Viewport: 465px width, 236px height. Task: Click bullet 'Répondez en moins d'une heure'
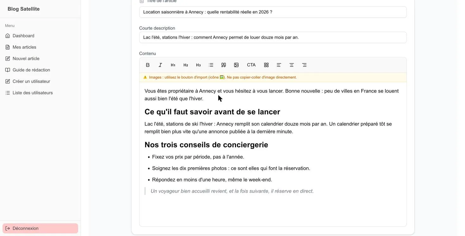pos(212,180)
